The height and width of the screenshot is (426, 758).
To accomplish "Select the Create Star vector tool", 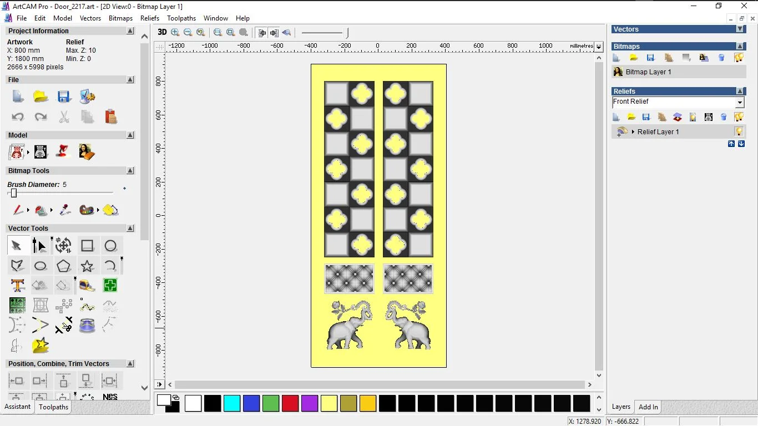I will tap(87, 266).
